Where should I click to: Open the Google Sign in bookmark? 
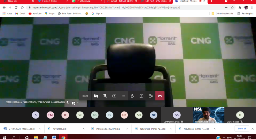(97, 13)
